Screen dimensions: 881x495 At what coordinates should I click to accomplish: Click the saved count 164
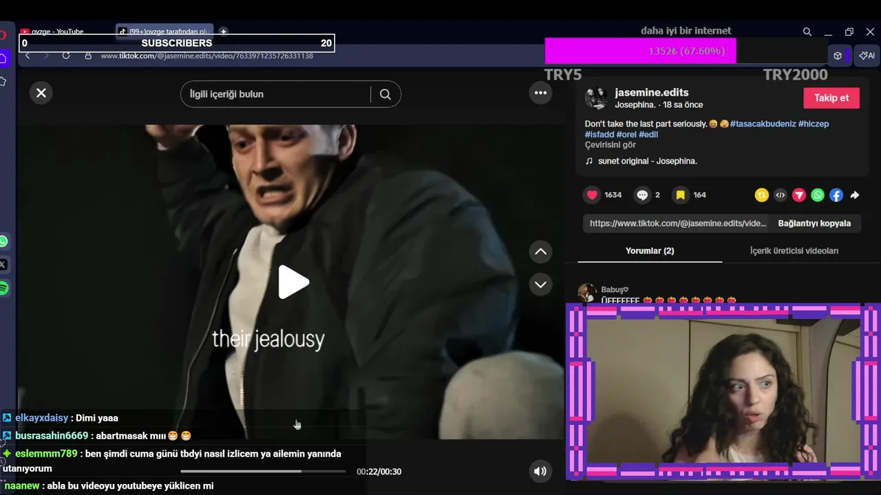pos(699,195)
